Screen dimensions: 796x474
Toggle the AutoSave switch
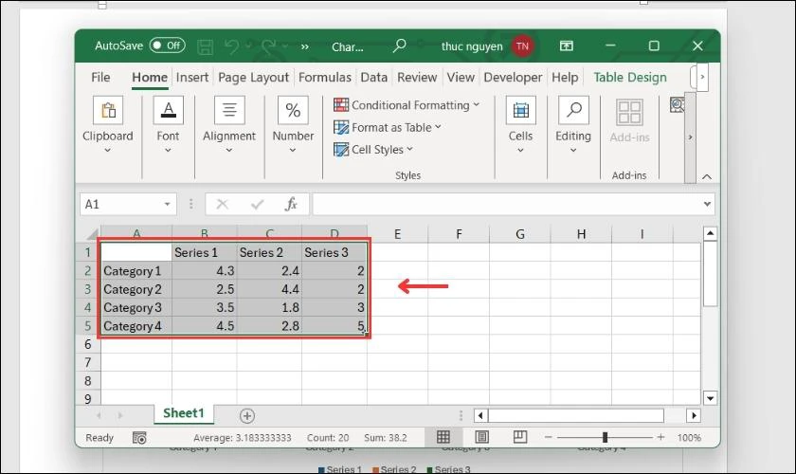coord(168,46)
